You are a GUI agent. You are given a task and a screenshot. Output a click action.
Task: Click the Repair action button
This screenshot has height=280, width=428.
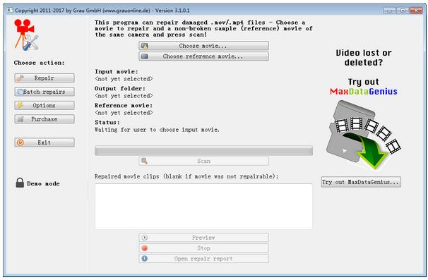tap(44, 78)
